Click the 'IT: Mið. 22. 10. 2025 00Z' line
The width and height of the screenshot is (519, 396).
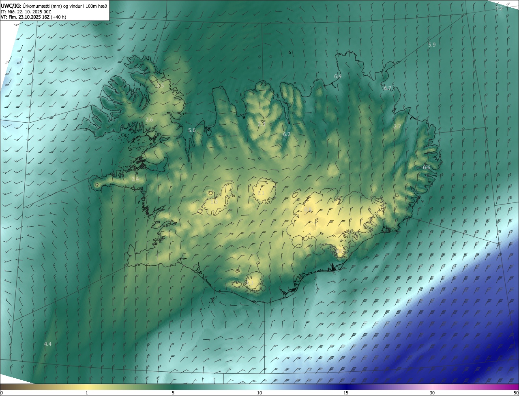(x=26, y=12)
